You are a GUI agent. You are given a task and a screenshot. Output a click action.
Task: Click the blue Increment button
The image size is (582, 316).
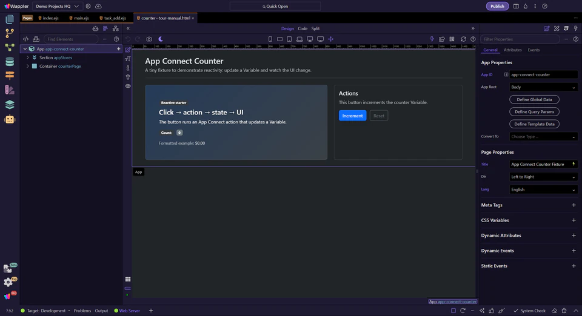click(352, 116)
